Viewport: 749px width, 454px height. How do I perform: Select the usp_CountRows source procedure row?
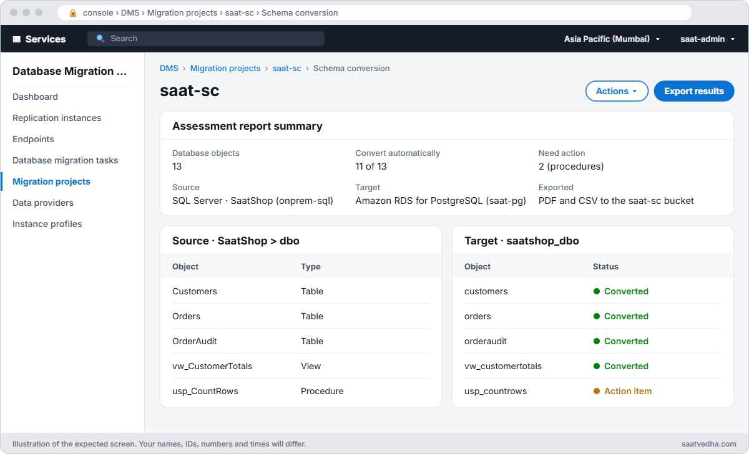301,391
